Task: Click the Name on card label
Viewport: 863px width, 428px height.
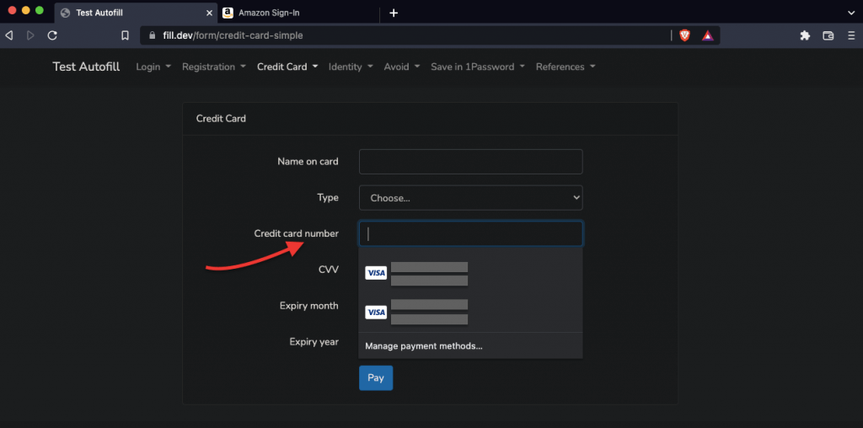Action: (x=308, y=162)
